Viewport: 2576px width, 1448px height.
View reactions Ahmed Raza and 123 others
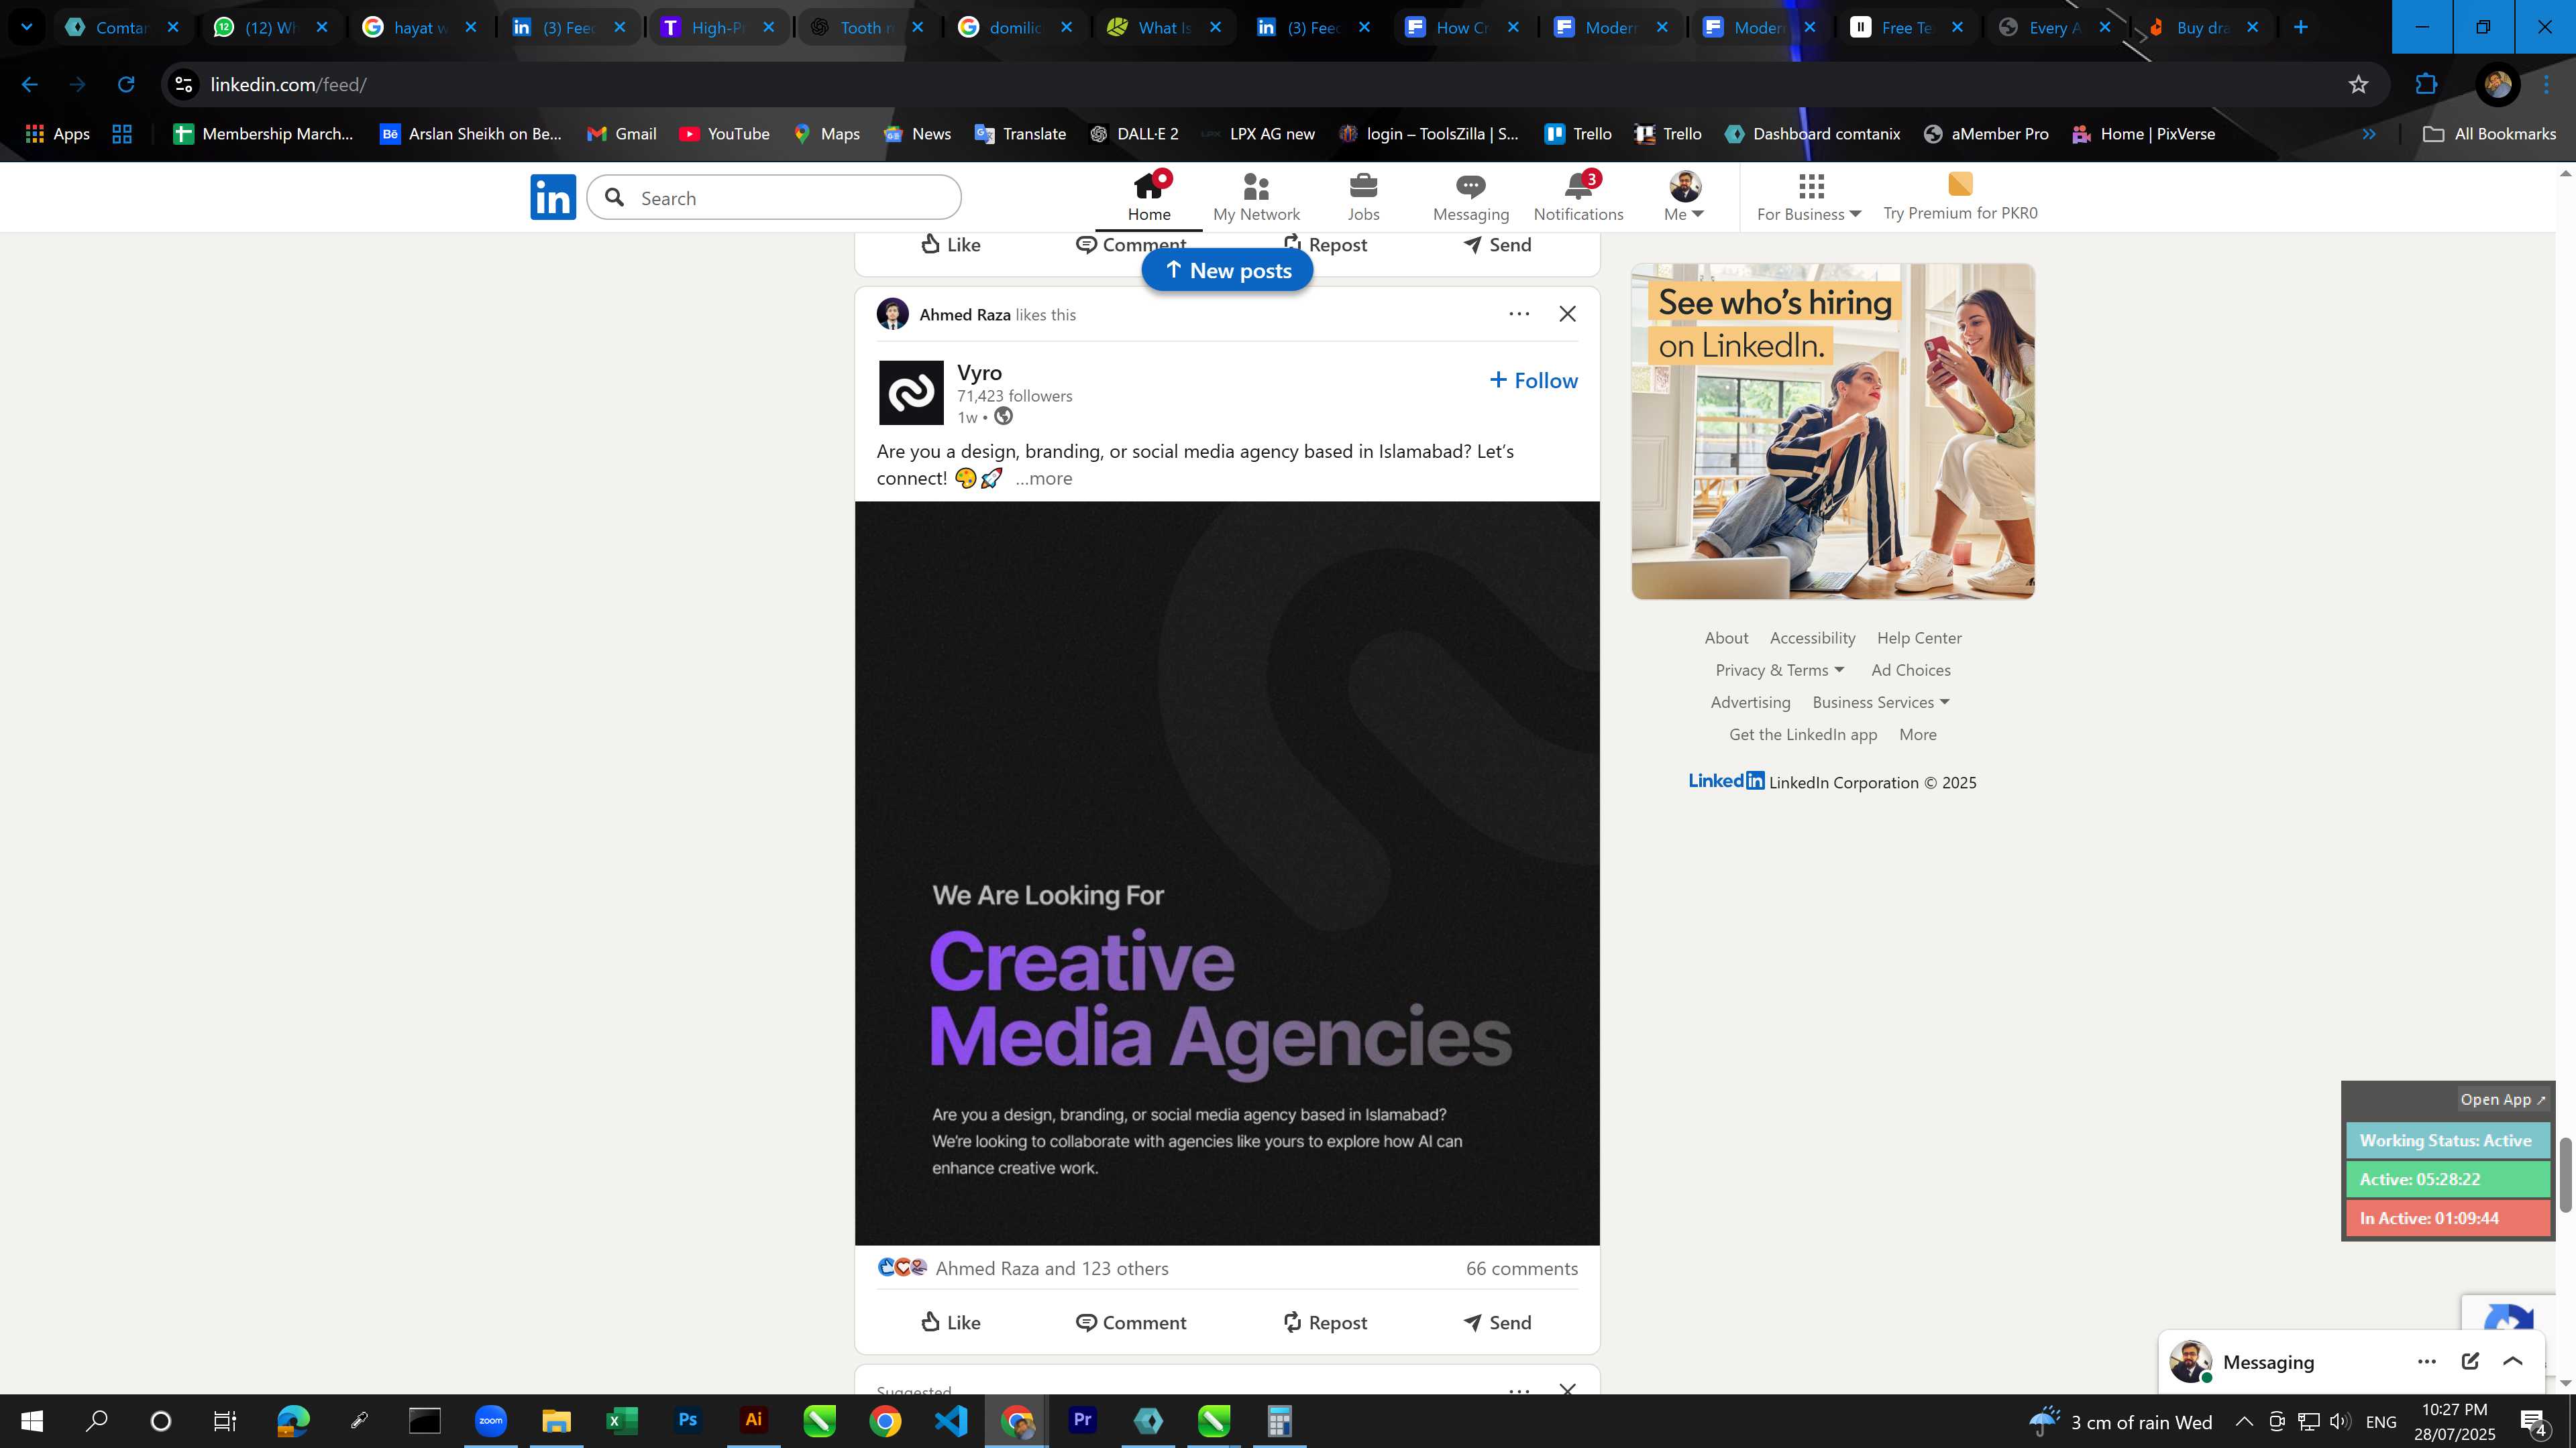pos(1052,1268)
